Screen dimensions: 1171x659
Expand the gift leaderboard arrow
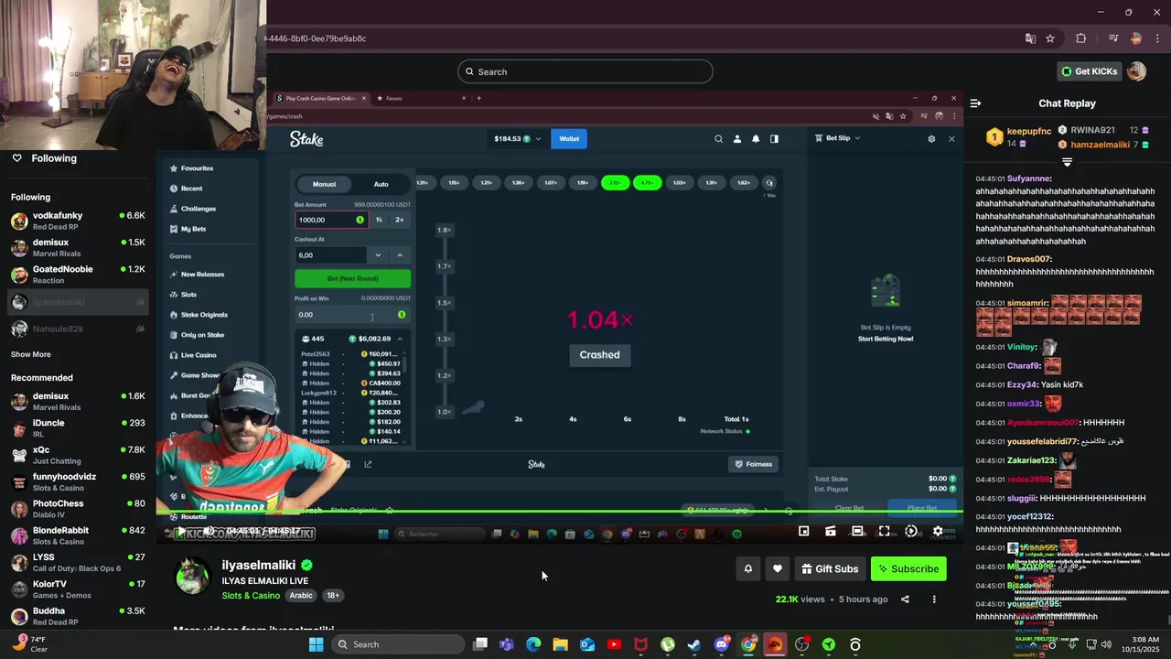point(1067,162)
